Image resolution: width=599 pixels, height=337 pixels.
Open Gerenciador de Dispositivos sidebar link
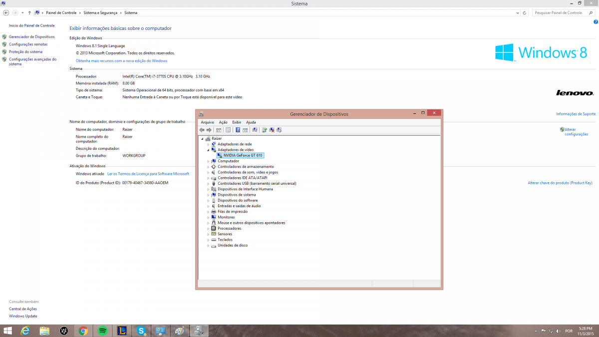pyautogui.click(x=32, y=37)
